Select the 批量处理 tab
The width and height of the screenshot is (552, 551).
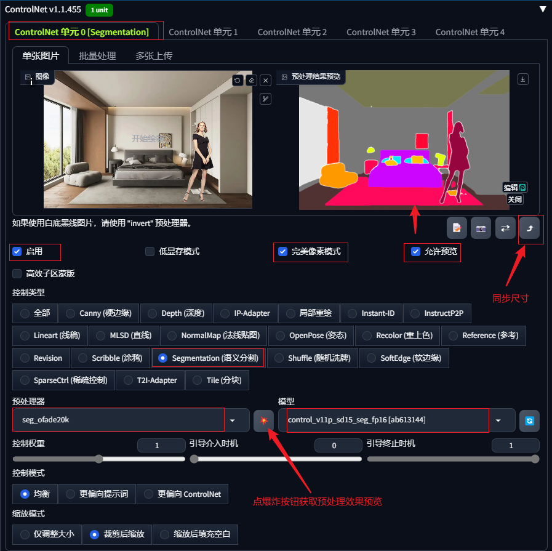point(97,55)
